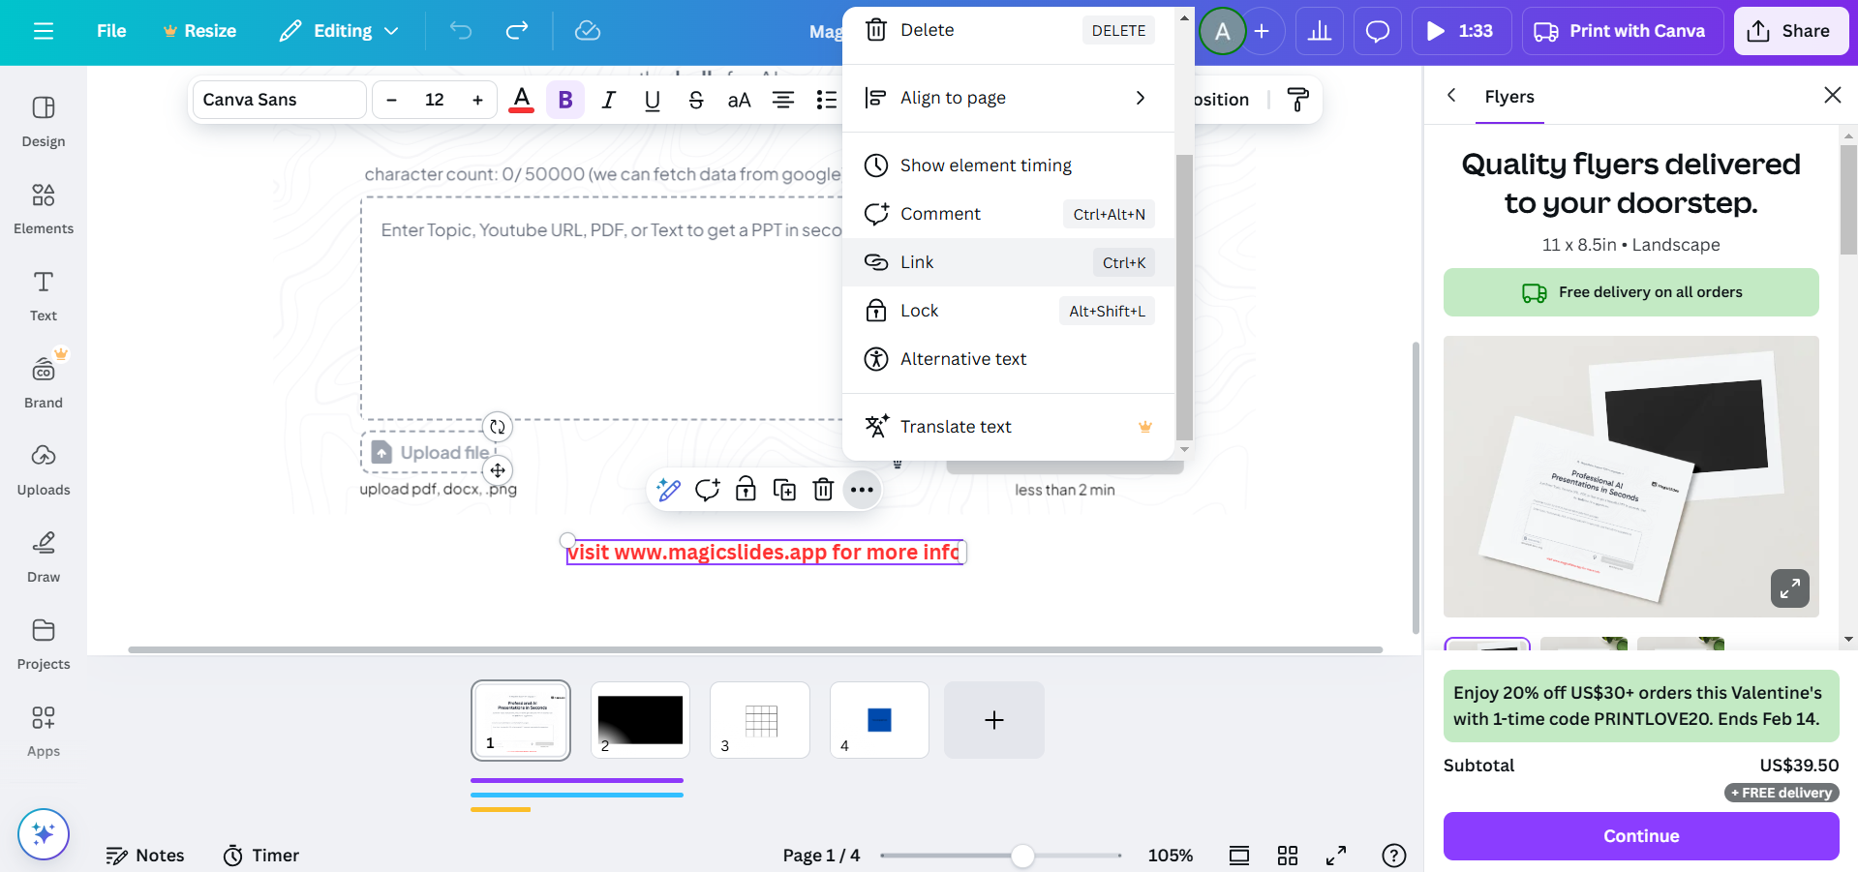This screenshot has width=1858, height=872.
Task: Click the move handle of the text box
Action: 497,470
